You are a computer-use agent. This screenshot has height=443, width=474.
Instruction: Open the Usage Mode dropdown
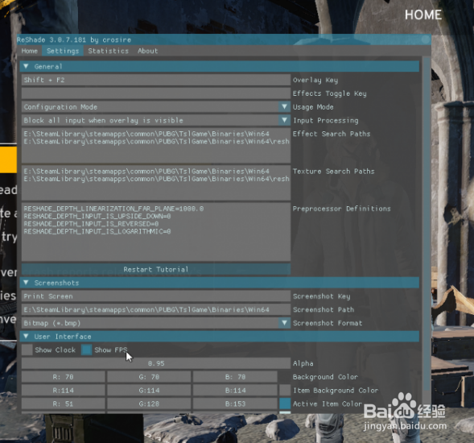(x=156, y=107)
